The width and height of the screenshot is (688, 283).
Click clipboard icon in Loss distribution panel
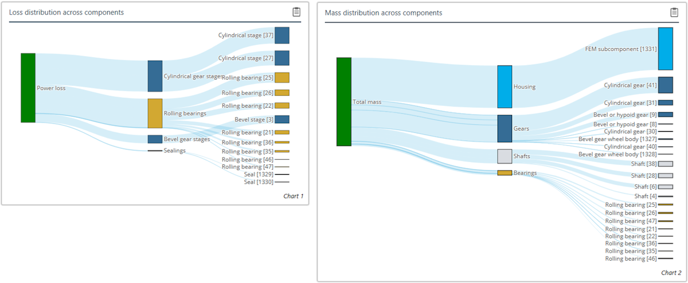(x=296, y=12)
